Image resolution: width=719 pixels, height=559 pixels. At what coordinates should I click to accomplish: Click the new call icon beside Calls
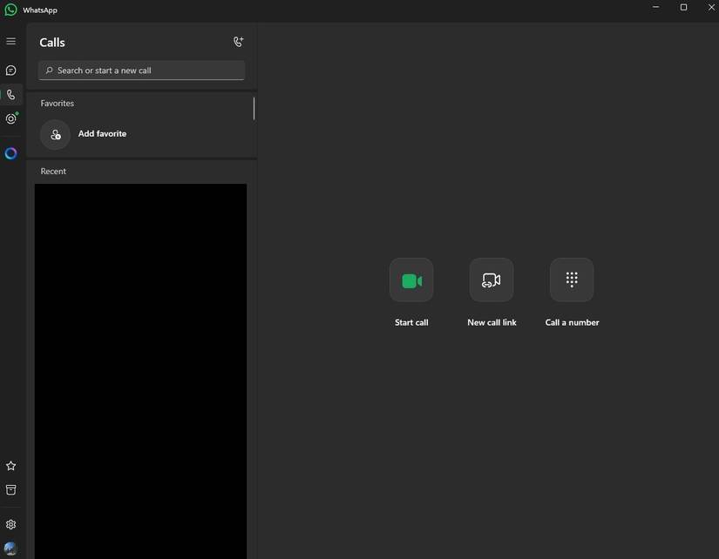click(239, 42)
